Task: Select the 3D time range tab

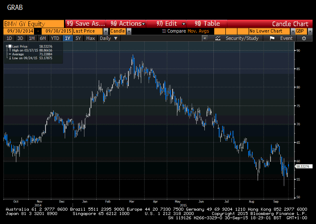Action: [x=20, y=38]
